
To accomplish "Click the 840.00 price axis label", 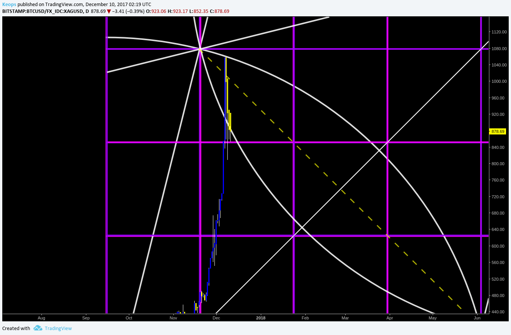I will (499, 147).
